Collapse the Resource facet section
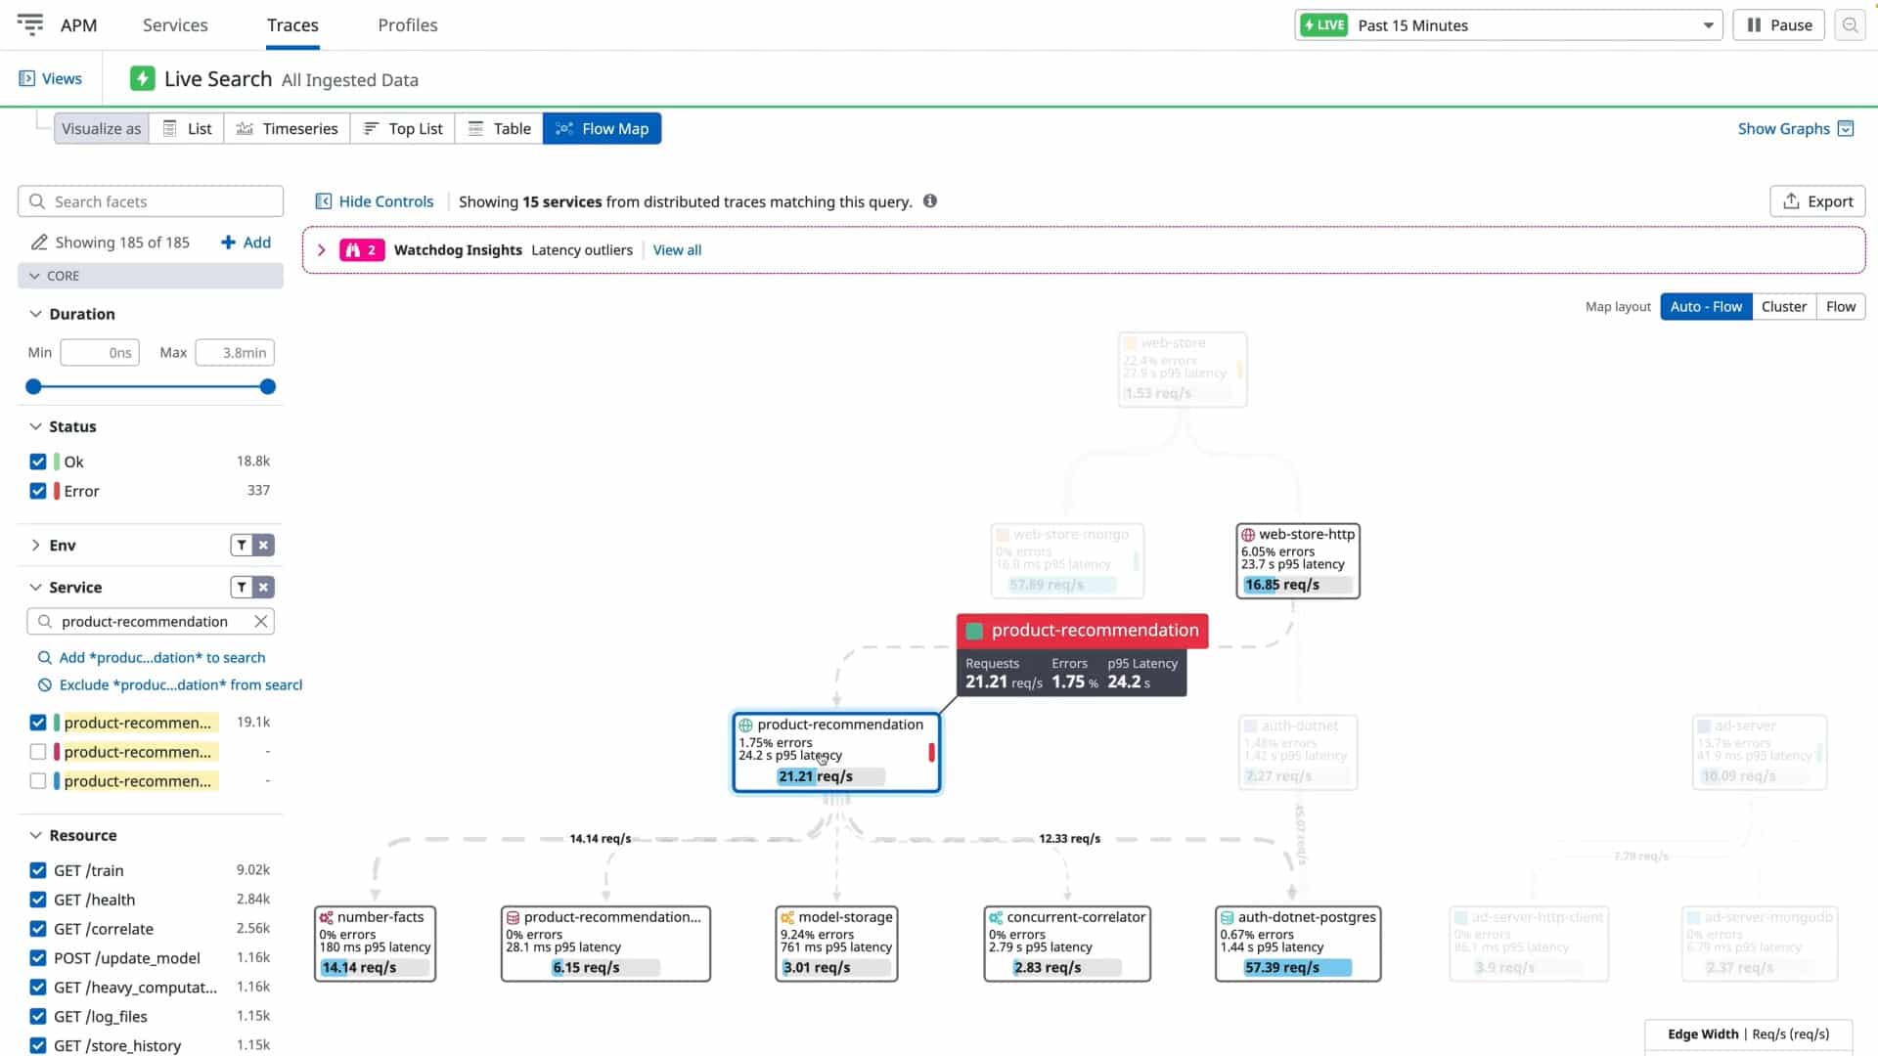 (35, 835)
